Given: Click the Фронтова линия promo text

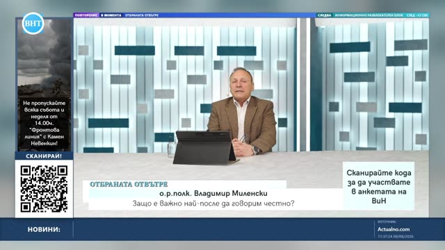Looking at the screenshot, I should click(x=44, y=123).
